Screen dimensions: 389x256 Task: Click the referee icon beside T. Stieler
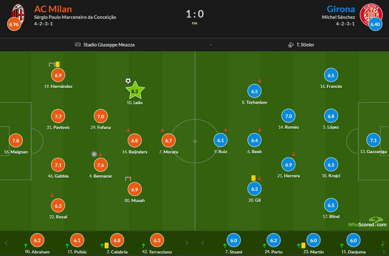pos(291,45)
